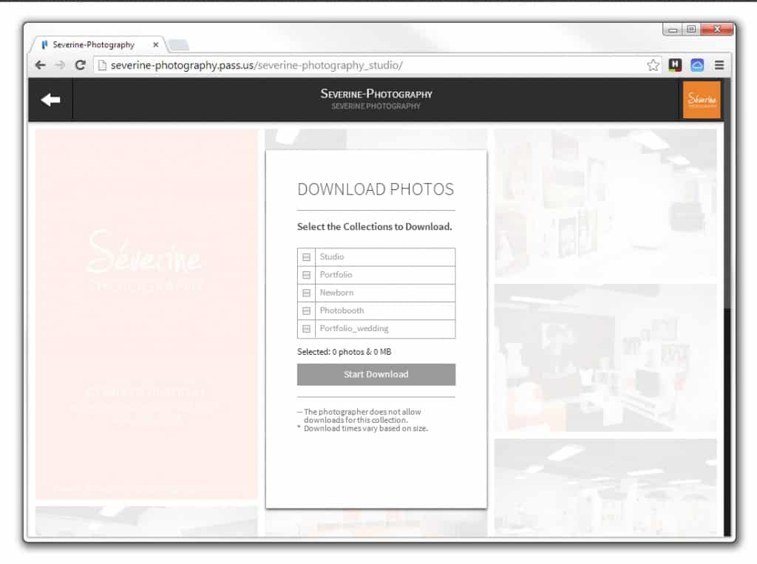This screenshot has width=757, height=564.
Task: Click the Photobooth collection name
Action: [342, 310]
